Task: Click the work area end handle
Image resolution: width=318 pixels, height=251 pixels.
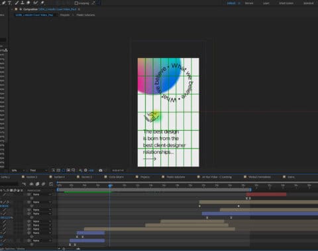Action: pyautogui.click(x=250, y=190)
